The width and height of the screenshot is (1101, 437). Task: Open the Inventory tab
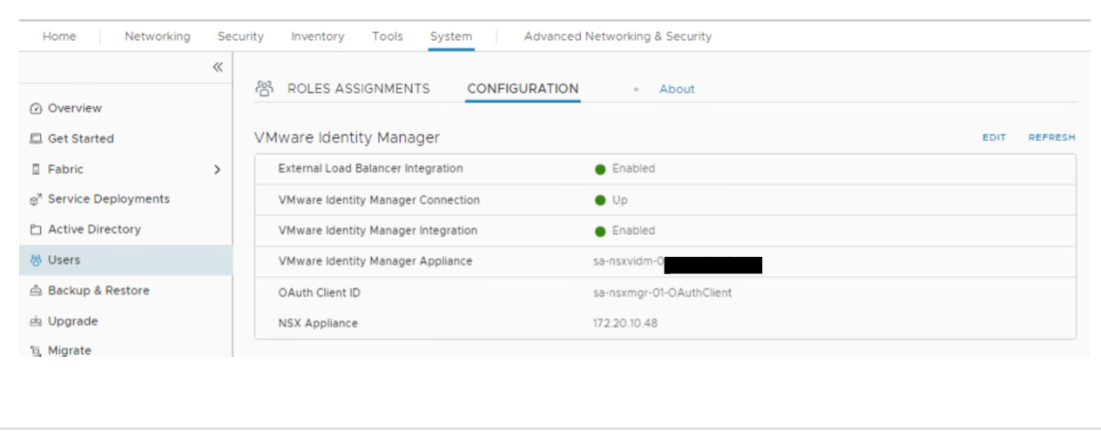pyautogui.click(x=317, y=37)
